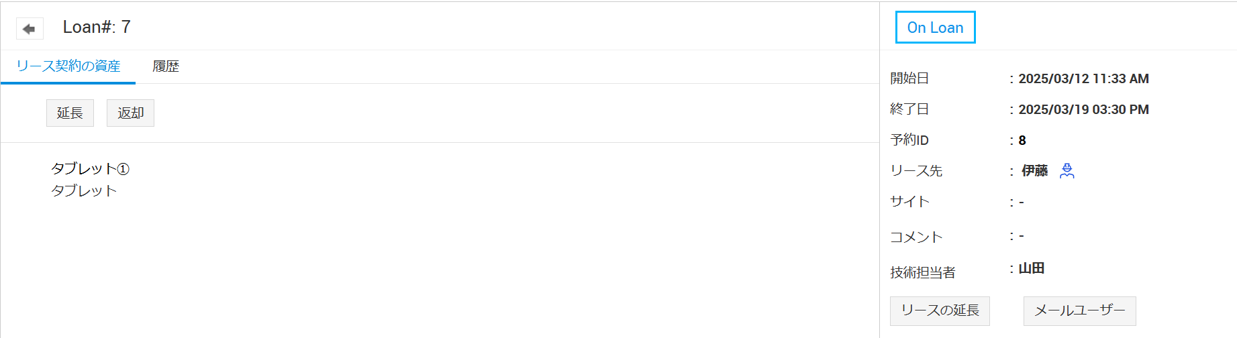
Task: Click the back arrow icon
Action: pos(29,28)
